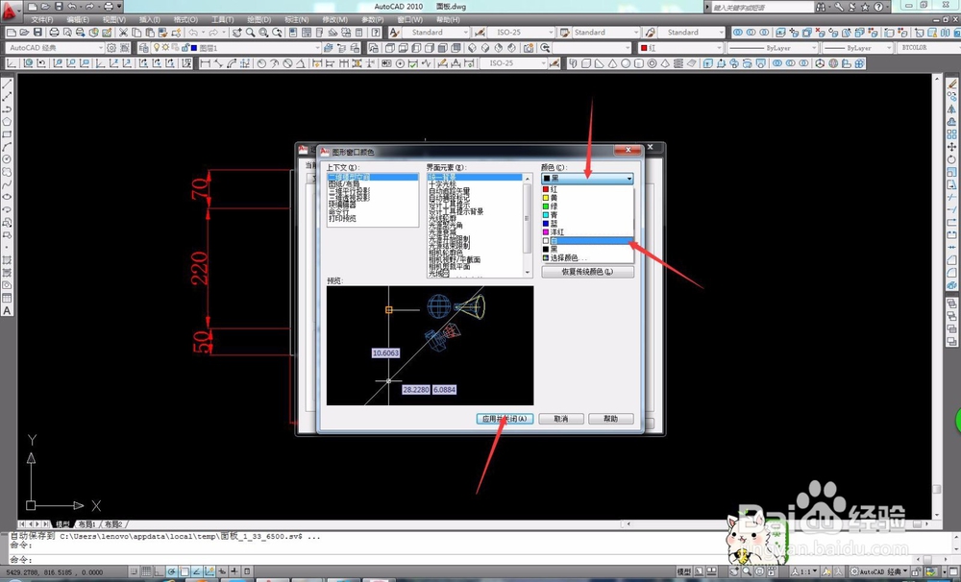Screen dimensions: 961x582
Task: Open the 红 object color dropdown
Action: [680, 47]
